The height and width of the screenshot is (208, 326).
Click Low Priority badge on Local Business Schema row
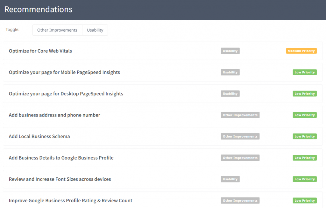[305, 136]
